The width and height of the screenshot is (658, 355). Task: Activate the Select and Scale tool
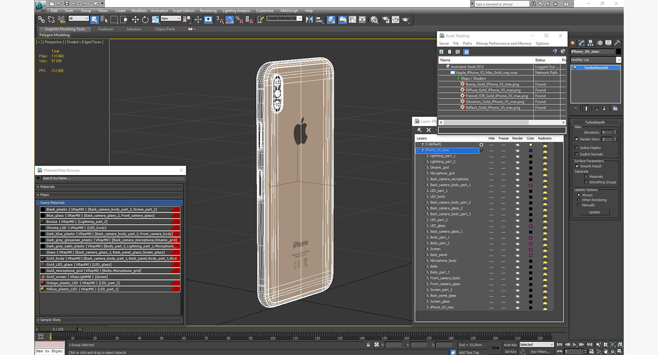coord(155,20)
